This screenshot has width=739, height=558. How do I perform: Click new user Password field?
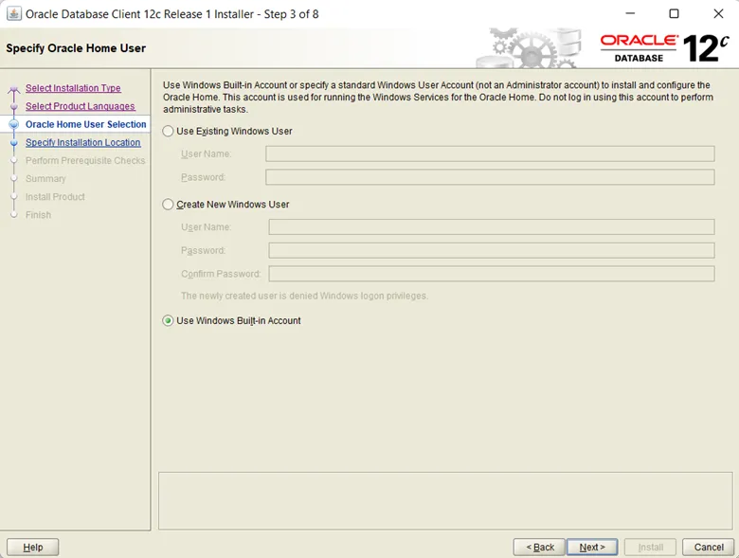[492, 250]
